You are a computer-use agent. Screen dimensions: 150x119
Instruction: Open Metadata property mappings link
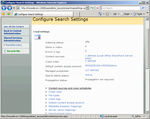point(65,106)
